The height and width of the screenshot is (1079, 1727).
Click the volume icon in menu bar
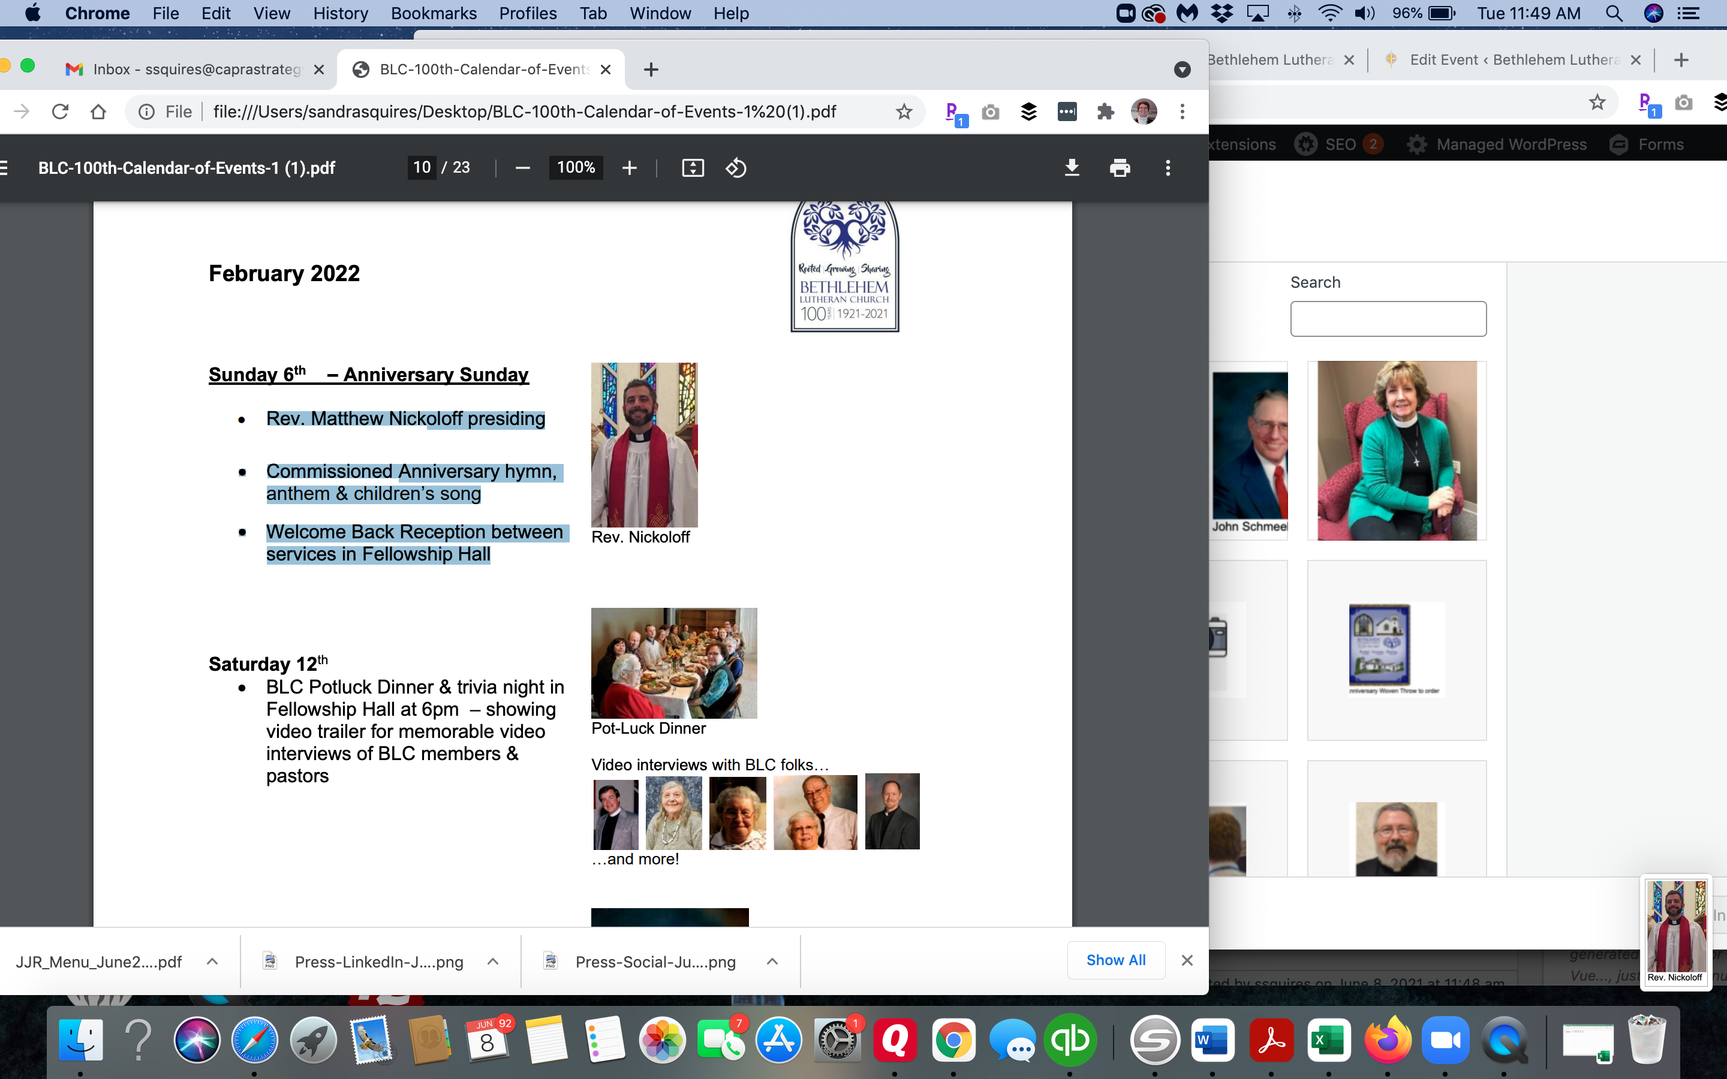(1364, 14)
